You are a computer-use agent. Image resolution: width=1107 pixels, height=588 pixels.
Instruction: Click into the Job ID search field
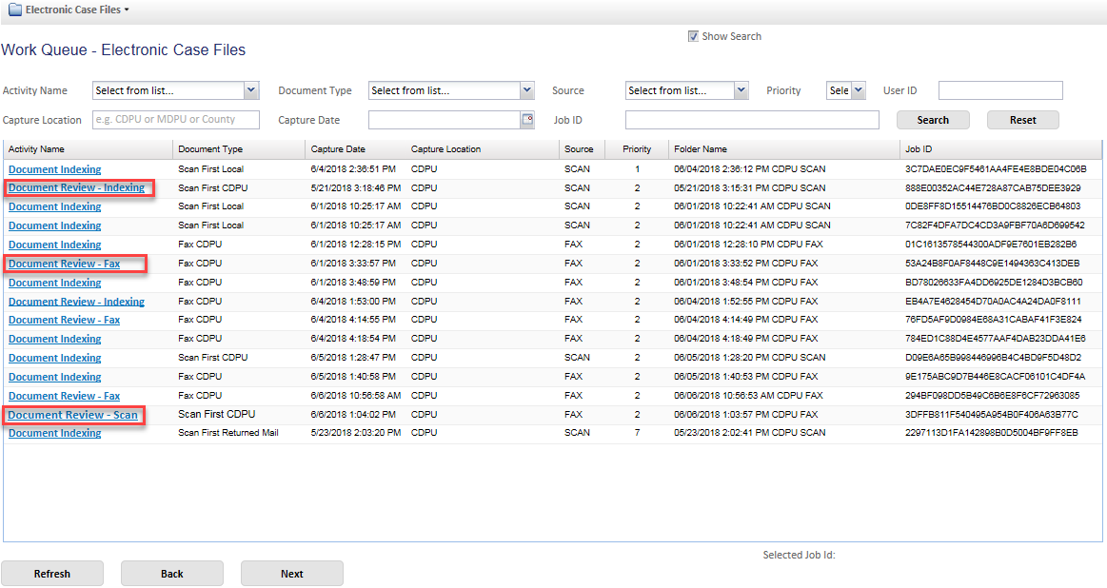pyautogui.click(x=751, y=120)
